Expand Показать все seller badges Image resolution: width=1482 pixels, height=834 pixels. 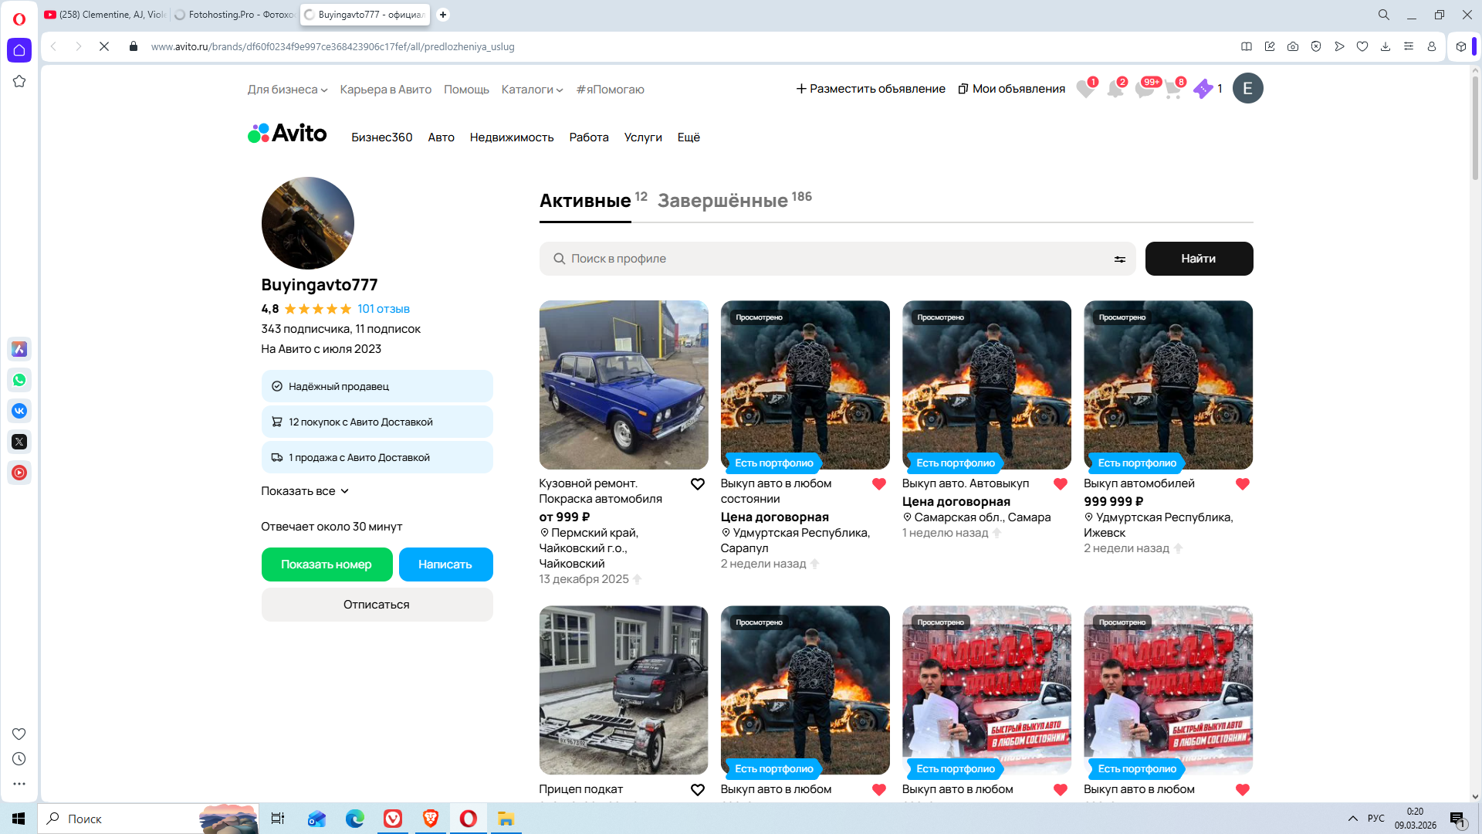(305, 491)
